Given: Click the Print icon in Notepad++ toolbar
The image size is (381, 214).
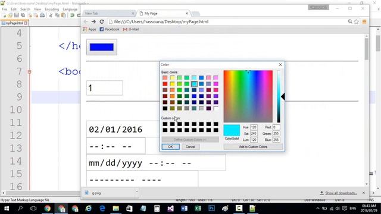Looking at the screenshot, I should coord(42,15).
